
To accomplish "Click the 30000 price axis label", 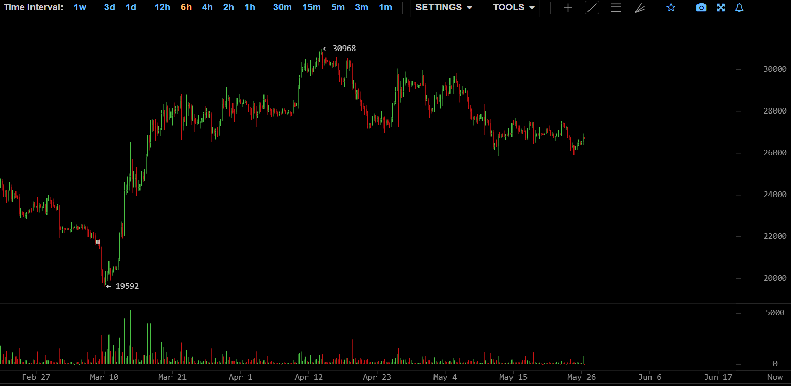I will coord(775,69).
